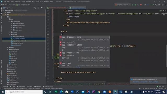Open the File menu

(x=5, y=2)
